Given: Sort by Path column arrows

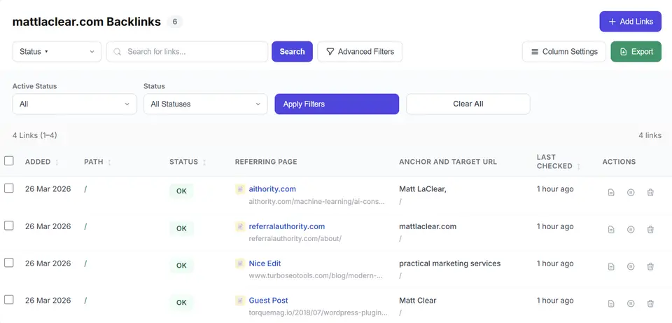Looking at the screenshot, I should click(x=109, y=162).
